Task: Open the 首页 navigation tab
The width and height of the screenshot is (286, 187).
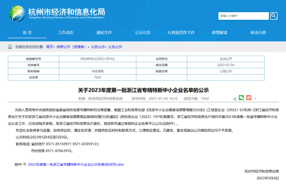Action: (27, 32)
